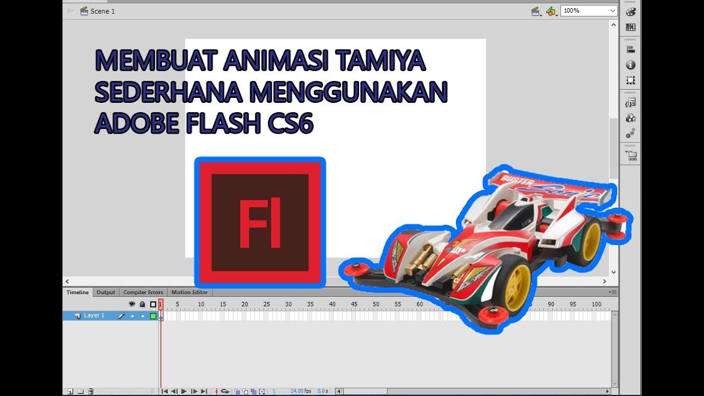Screen dimensions: 704x396
Task: Click the back arrow beside Scene 1
Action: (70, 11)
